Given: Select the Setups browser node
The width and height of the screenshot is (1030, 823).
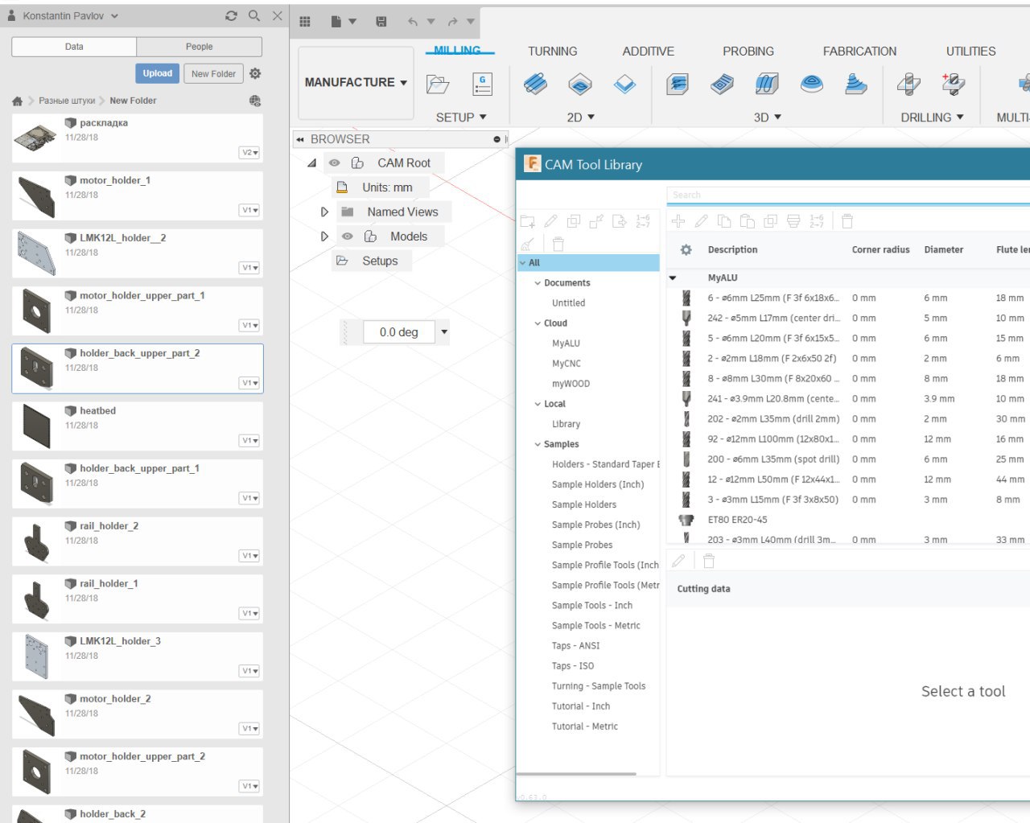Looking at the screenshot, I should tap(380, 261).
